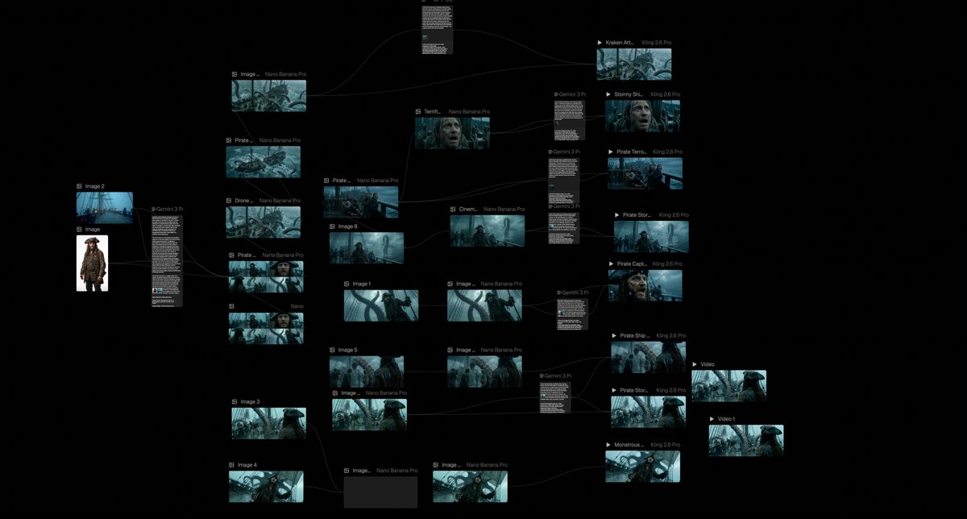Click the 'Pirate Ship...' node title
Screen dimensions: 967x519
[x=635, y=335]
